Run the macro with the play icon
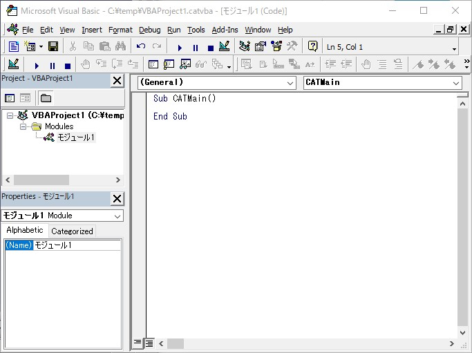 click(x=180, y=47)
